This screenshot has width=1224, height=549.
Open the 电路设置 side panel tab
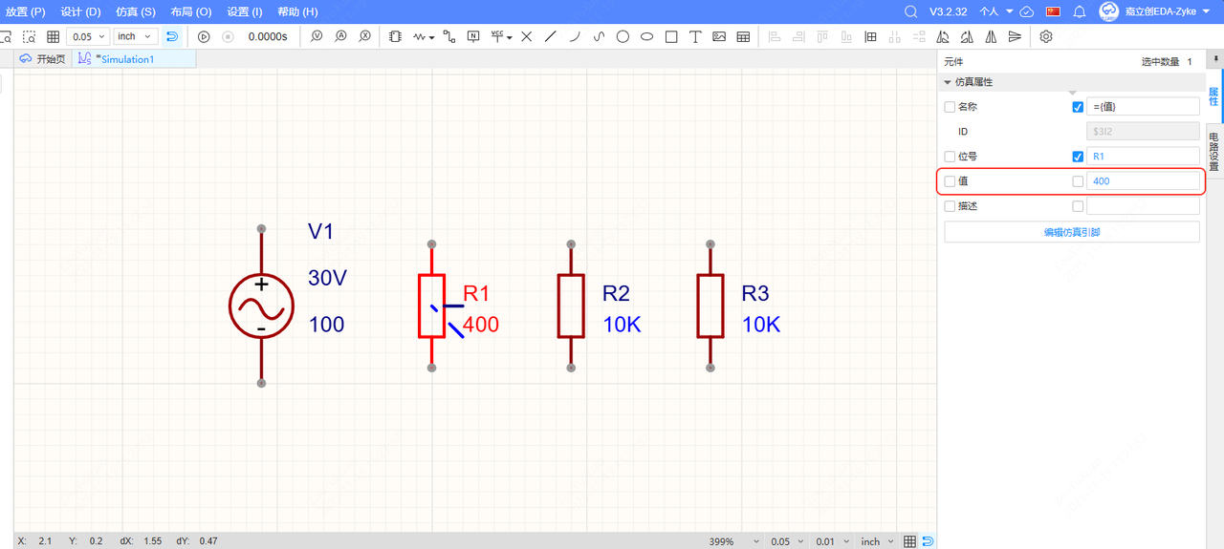(x=1214, y=151)
